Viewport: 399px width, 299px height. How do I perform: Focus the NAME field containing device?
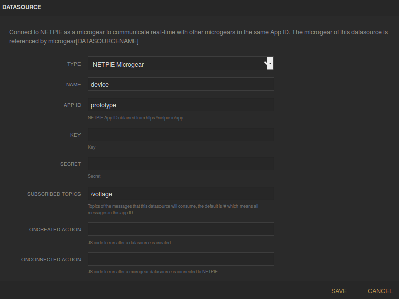[x=181, y=84]
